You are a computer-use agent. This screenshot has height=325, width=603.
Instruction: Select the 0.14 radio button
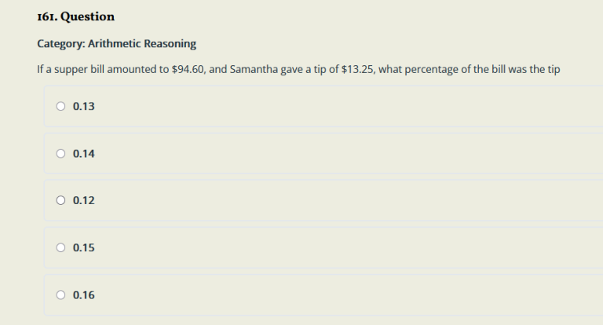pos(61,154)
